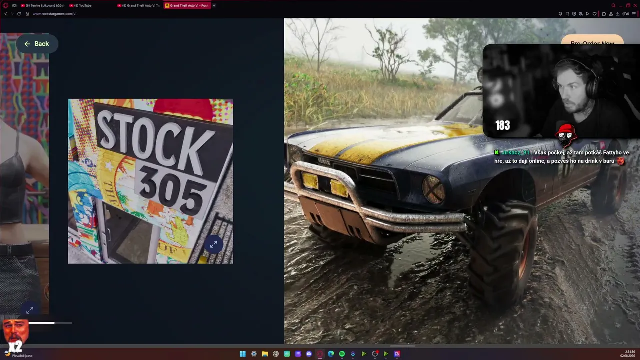
Task: Open the Opera workspaces icon beside the logo
Action: click(x=14, y=5)
